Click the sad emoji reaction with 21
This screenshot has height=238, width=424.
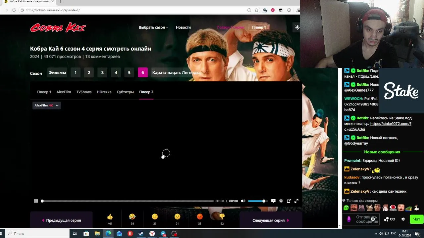(177, 217)
